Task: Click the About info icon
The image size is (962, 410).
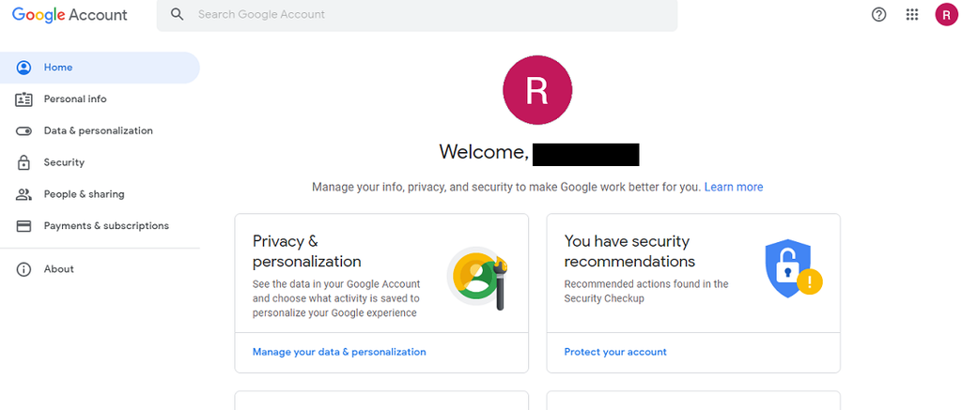Action: pos(24,269)
